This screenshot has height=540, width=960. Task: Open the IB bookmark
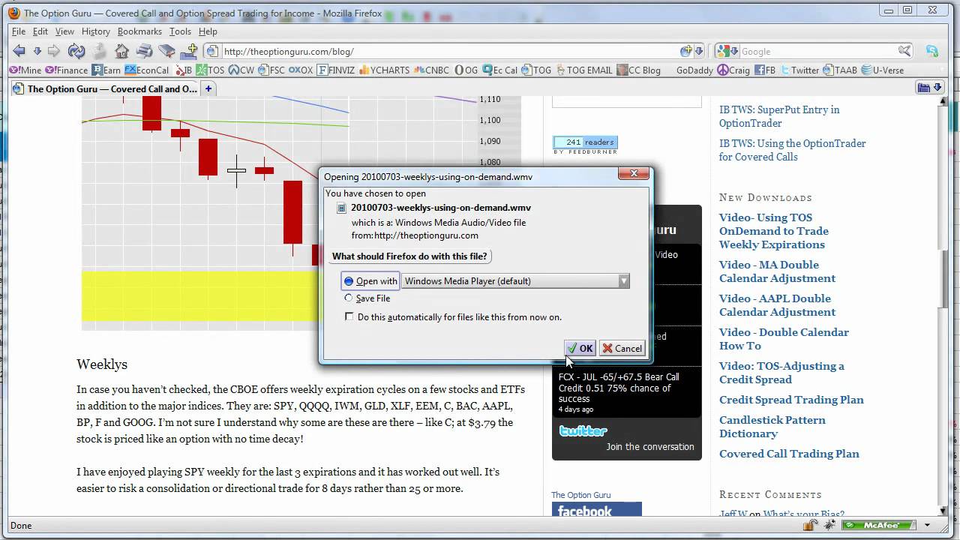tap(183, 70)
